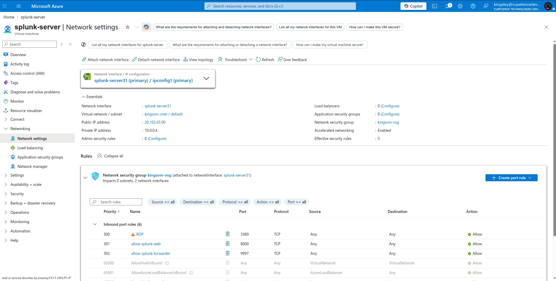The image size is (556, 281).
Task: Open Activity log in sidebar
Action: coord(20,64)
